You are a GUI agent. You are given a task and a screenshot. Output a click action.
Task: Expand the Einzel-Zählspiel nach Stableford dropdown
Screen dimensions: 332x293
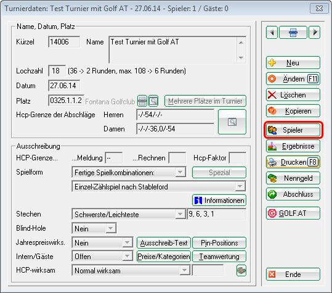tap(240, 186)
